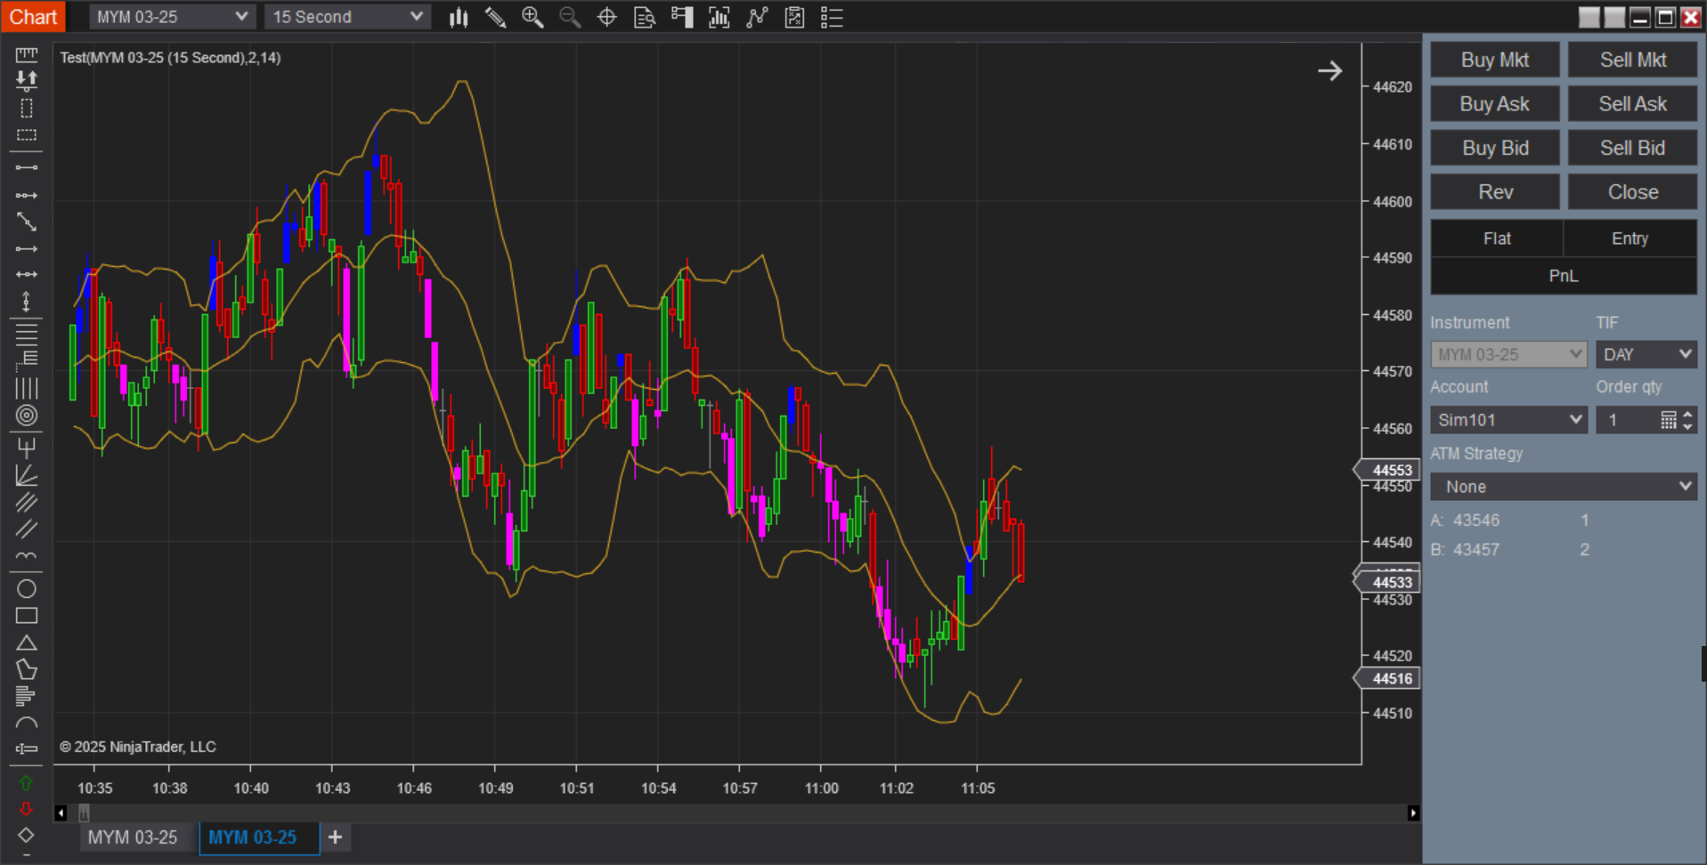Select the Fibonacci Time Extensions tool

[x=27, y=388]
